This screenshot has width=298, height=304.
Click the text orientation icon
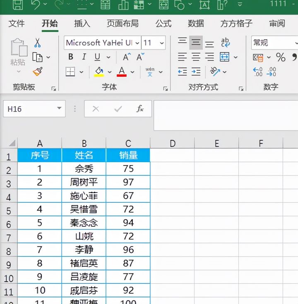pos(215,72)
